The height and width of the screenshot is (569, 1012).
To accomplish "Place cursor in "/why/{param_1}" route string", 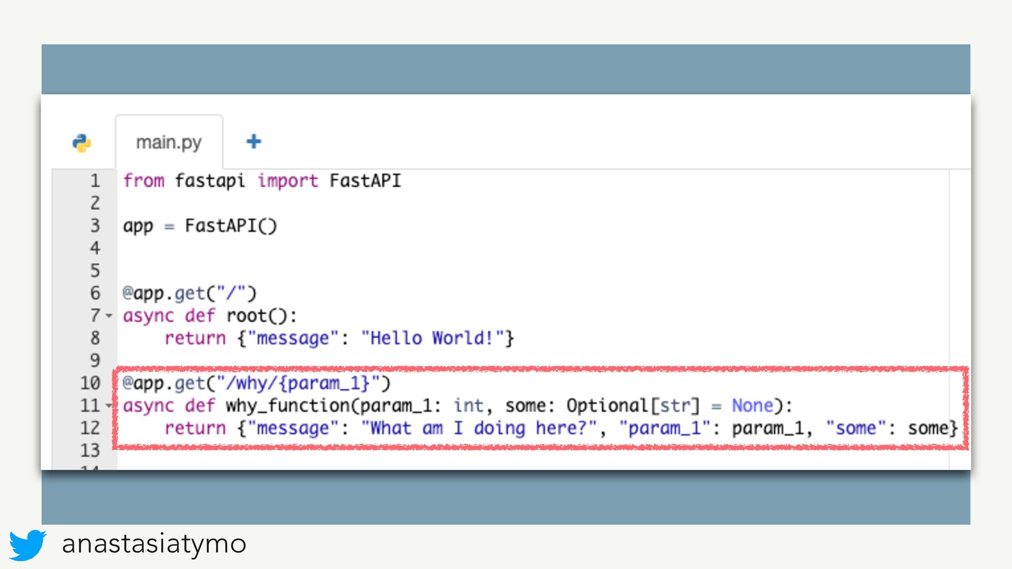I will [298, 383].
